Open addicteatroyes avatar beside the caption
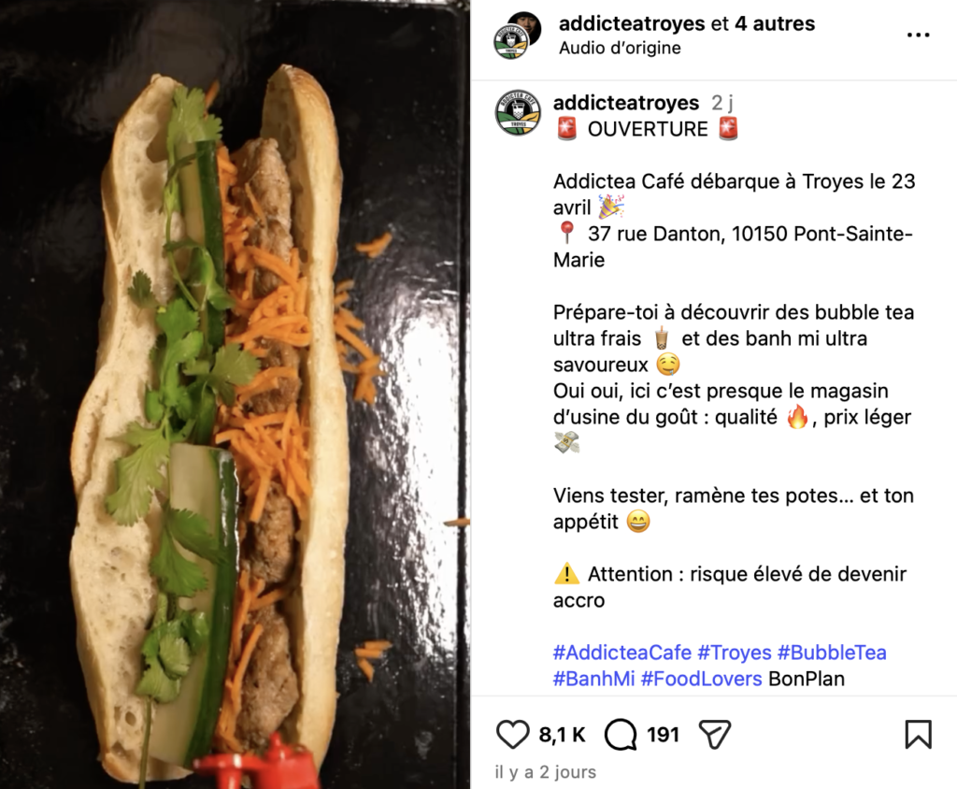 click(x=517, y=112)
